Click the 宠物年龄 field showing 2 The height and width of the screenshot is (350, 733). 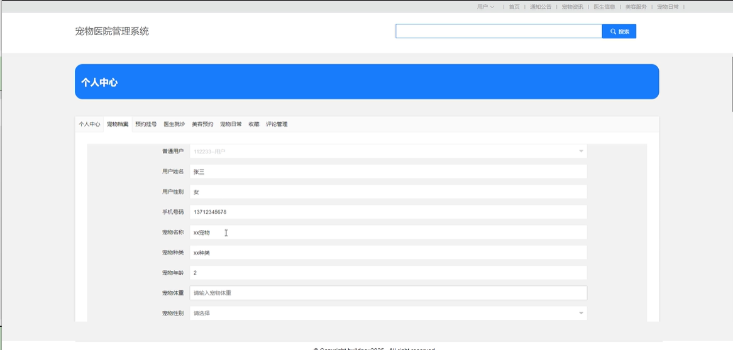388,273
